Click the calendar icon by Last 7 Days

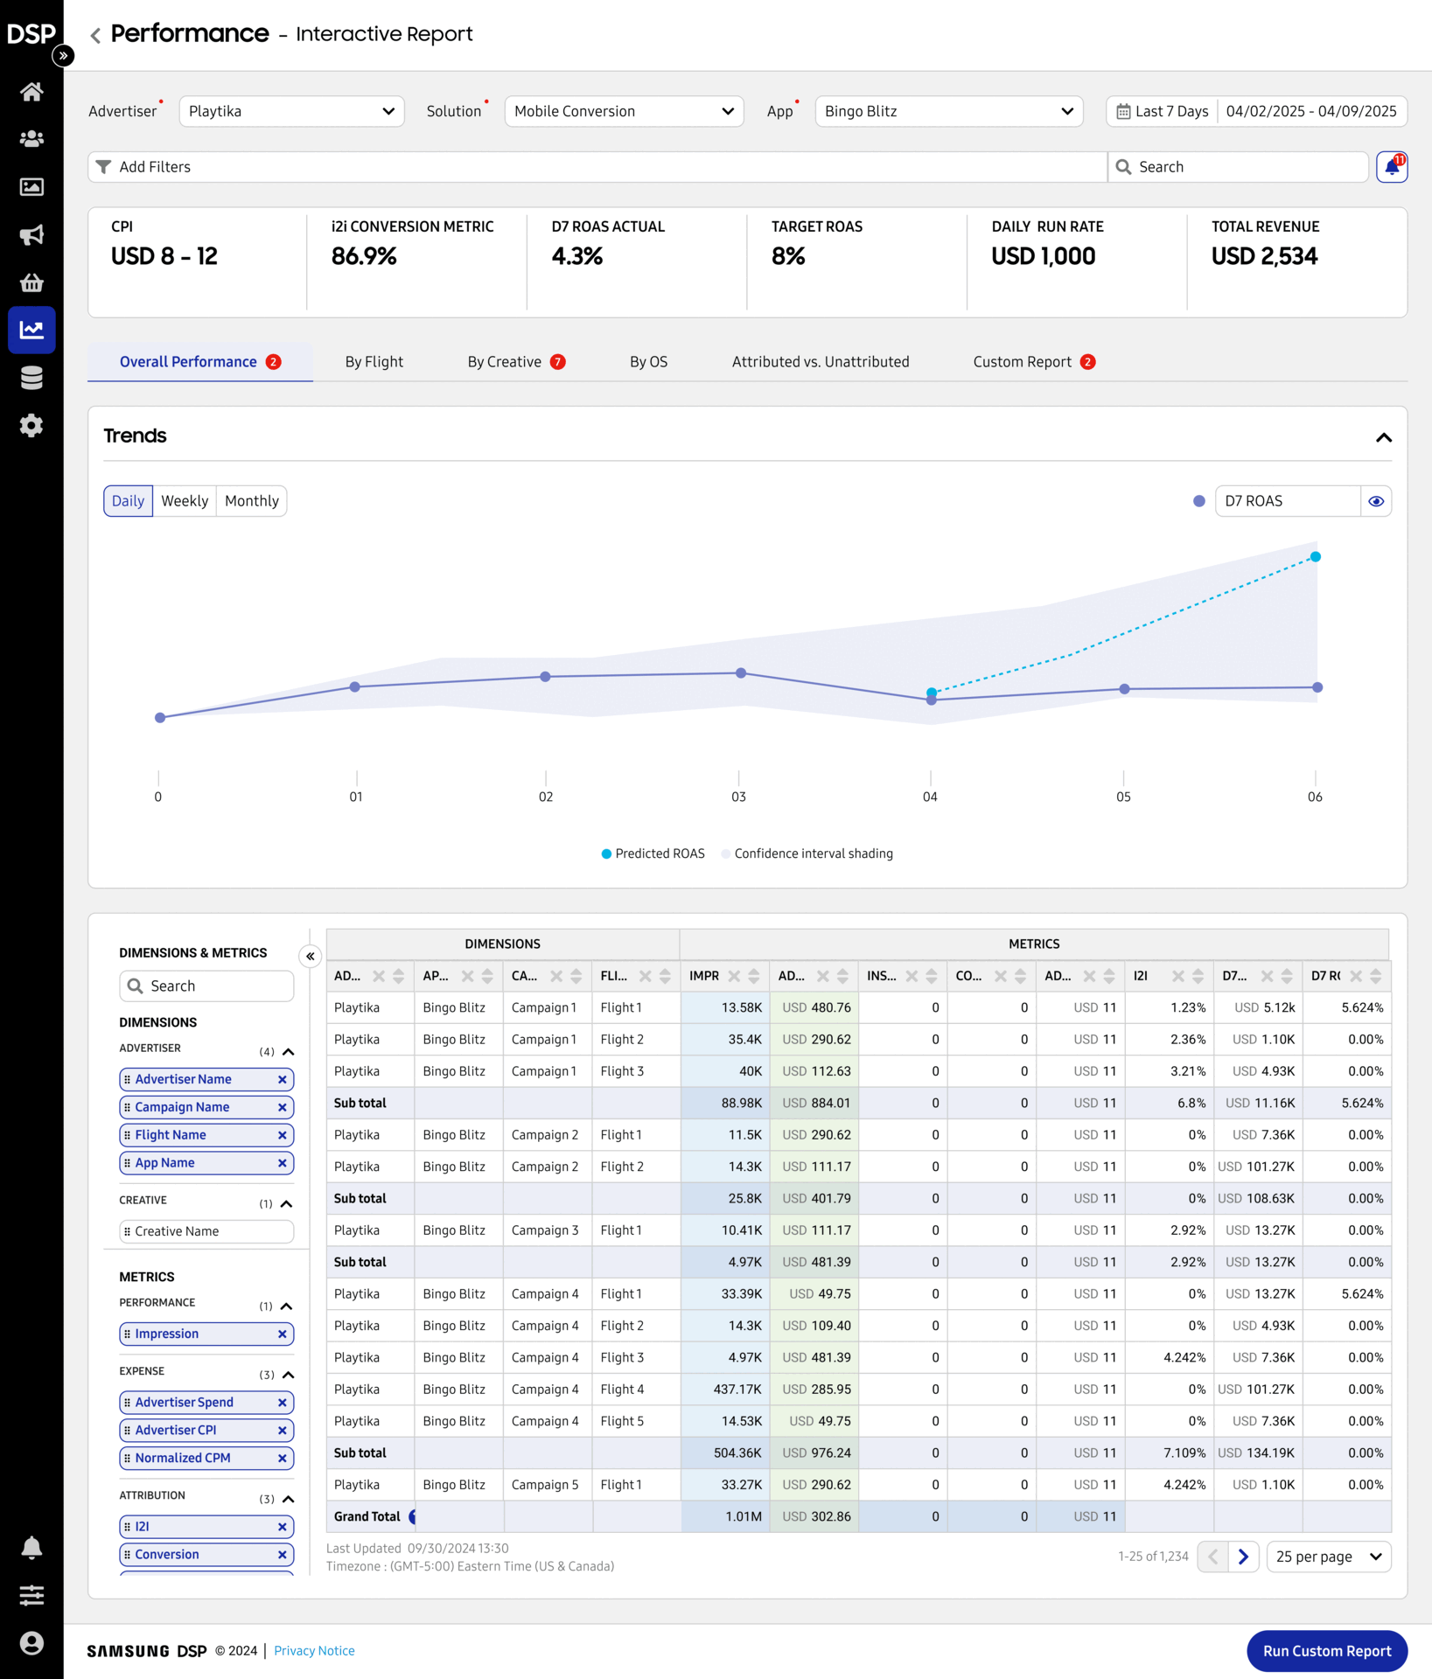pyautogui.click(x=1123, y=112)
